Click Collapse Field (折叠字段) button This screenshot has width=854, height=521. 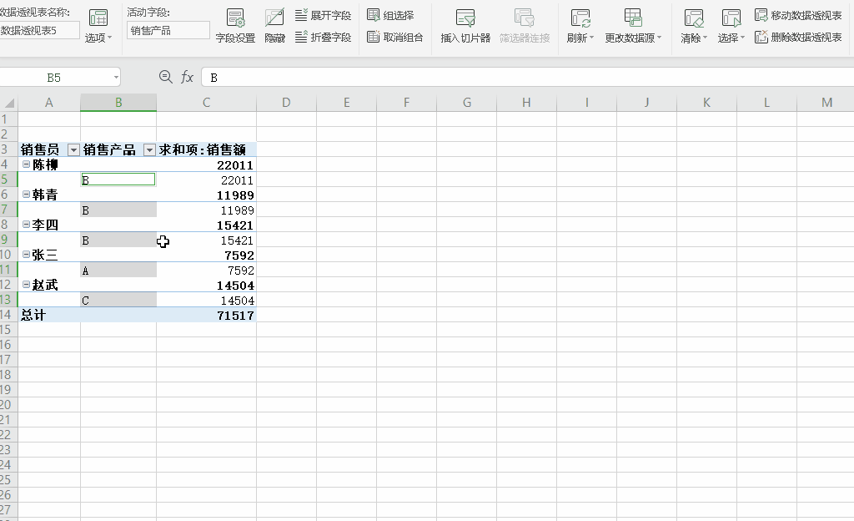pos(324,38)
